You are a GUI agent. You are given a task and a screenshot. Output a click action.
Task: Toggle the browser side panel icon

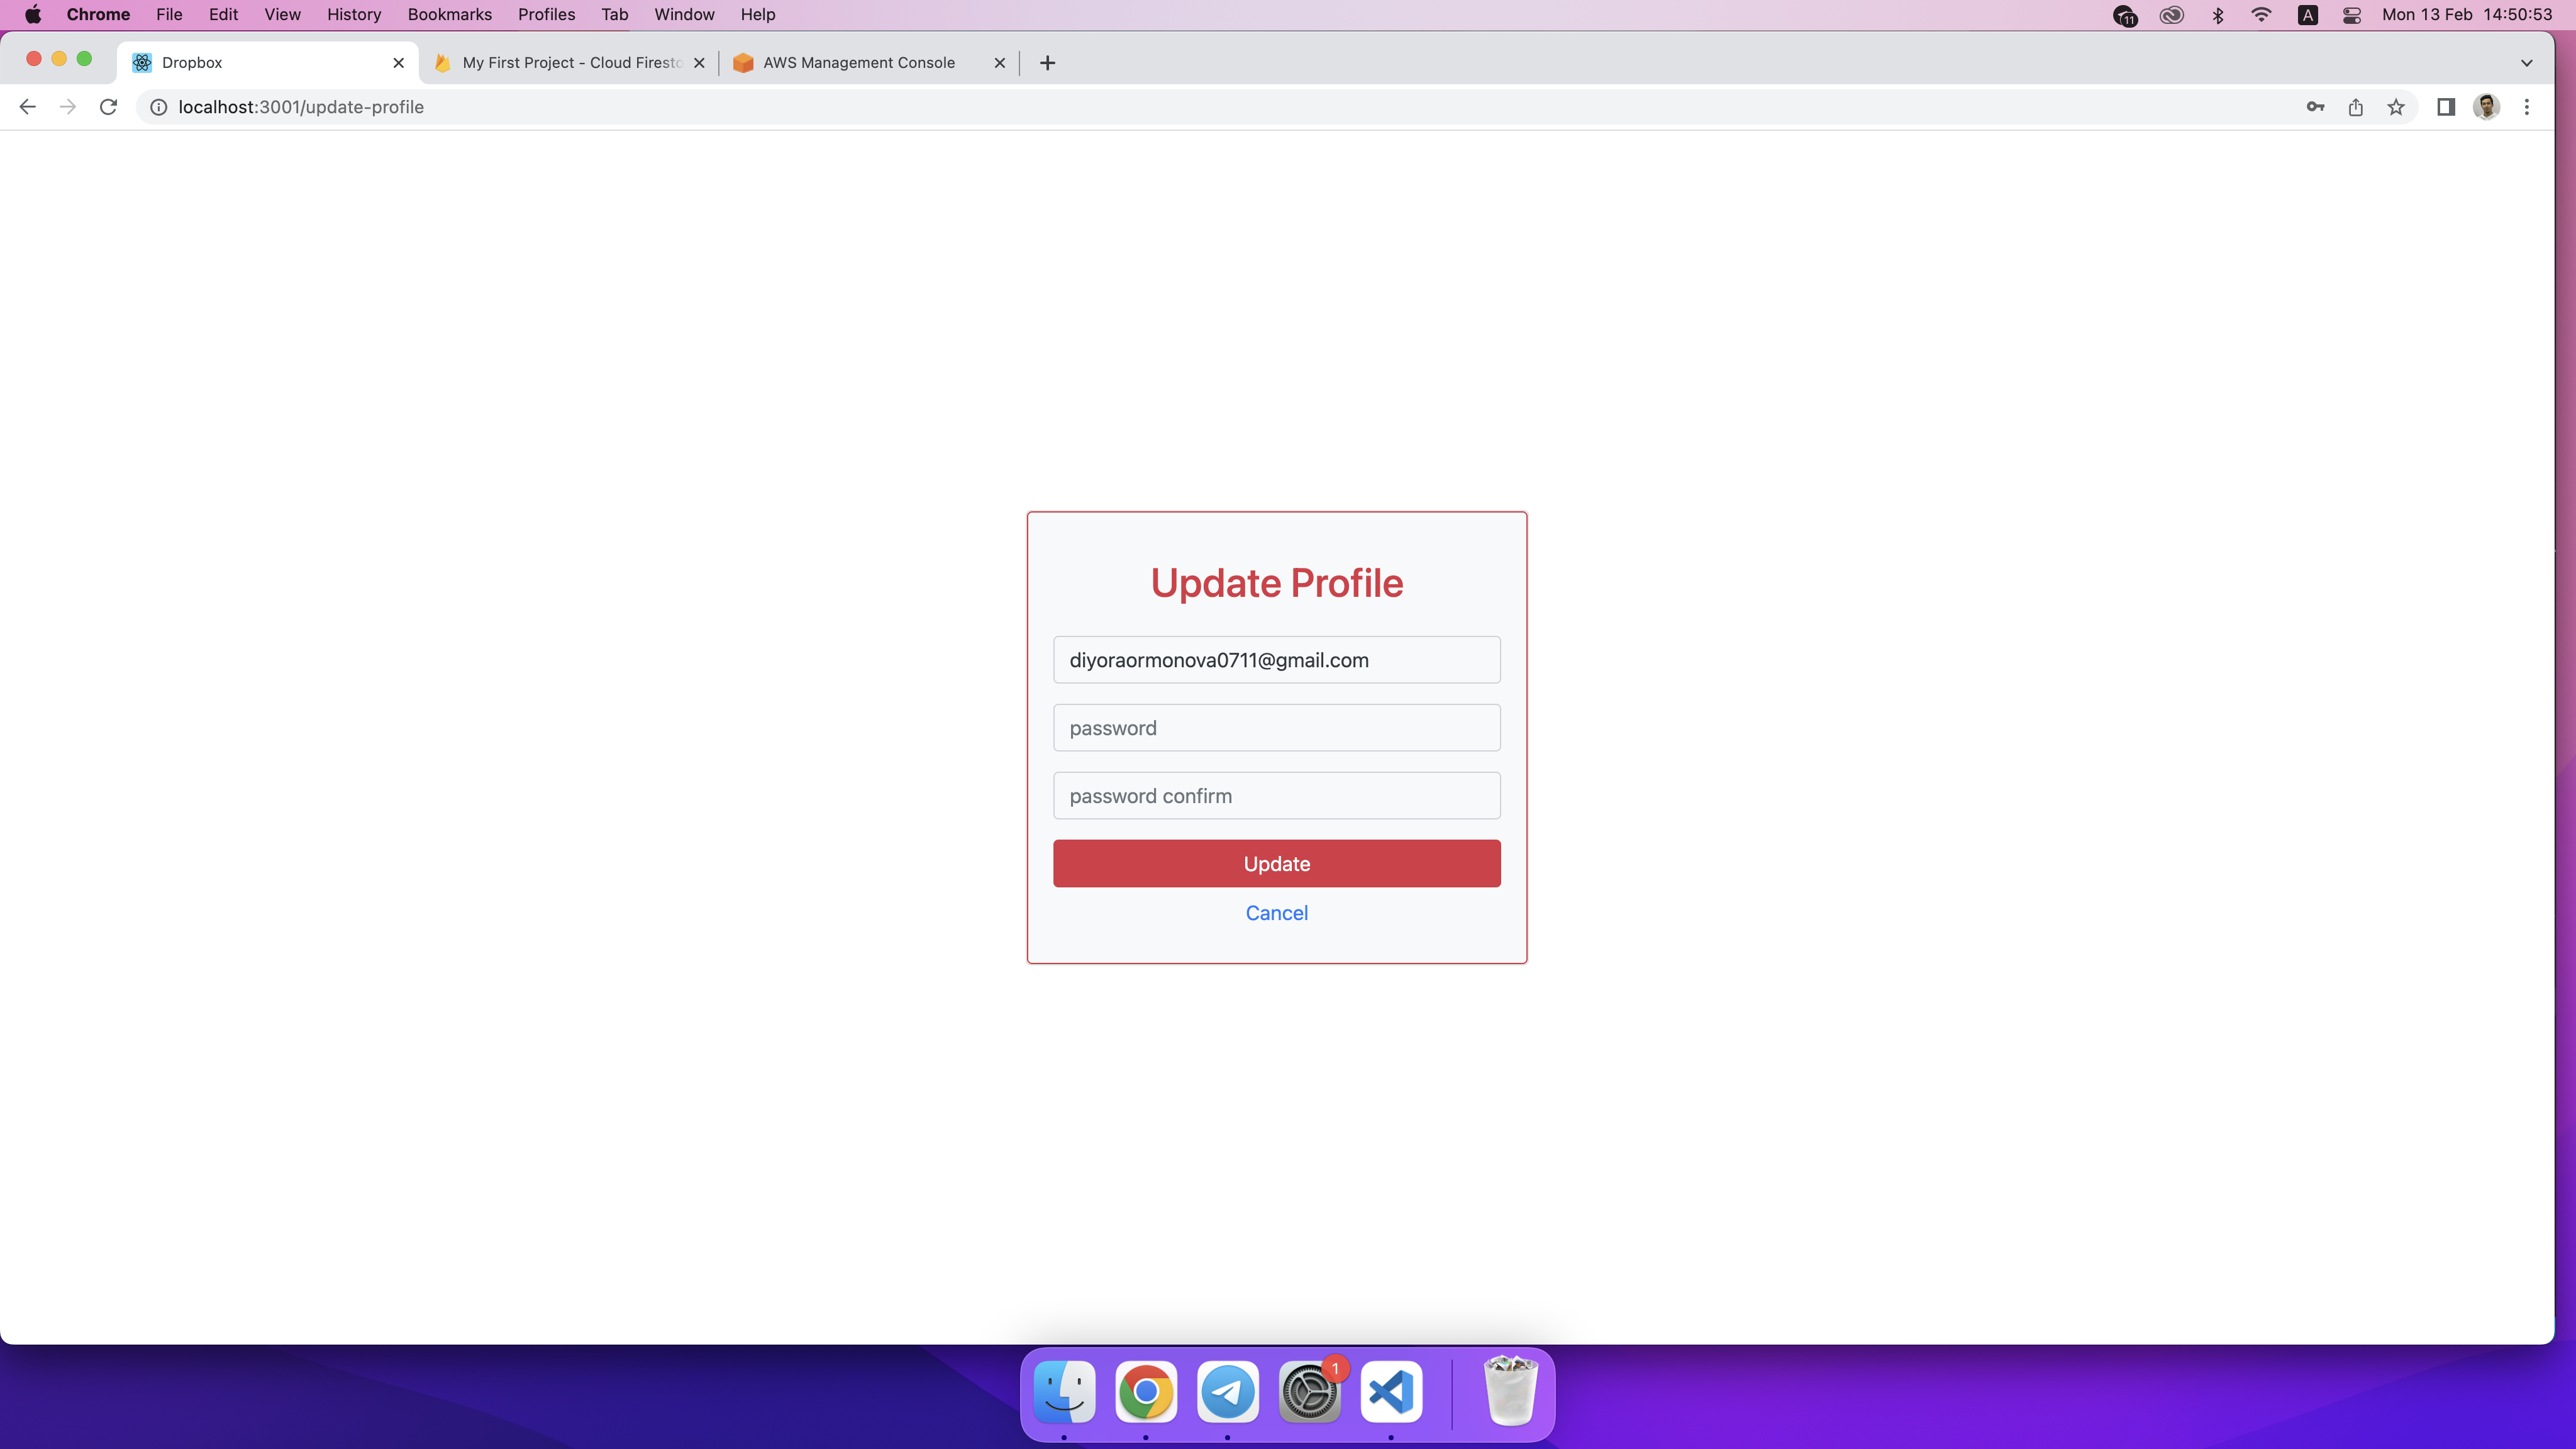coord(2446,107)
